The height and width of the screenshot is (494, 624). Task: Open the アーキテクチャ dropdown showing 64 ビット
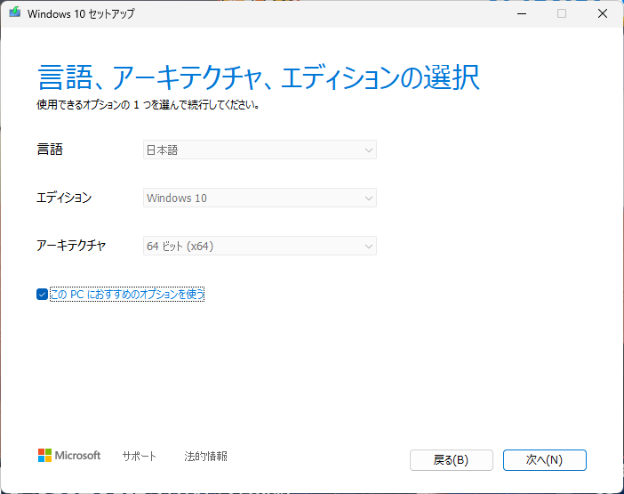[260, 246]
